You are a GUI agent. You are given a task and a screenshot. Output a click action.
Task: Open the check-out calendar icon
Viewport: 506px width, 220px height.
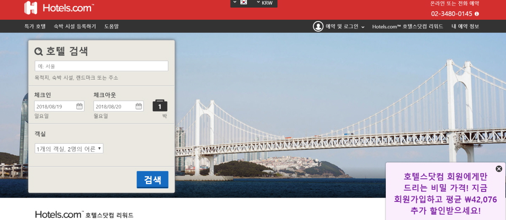click(x=139, y=106)
